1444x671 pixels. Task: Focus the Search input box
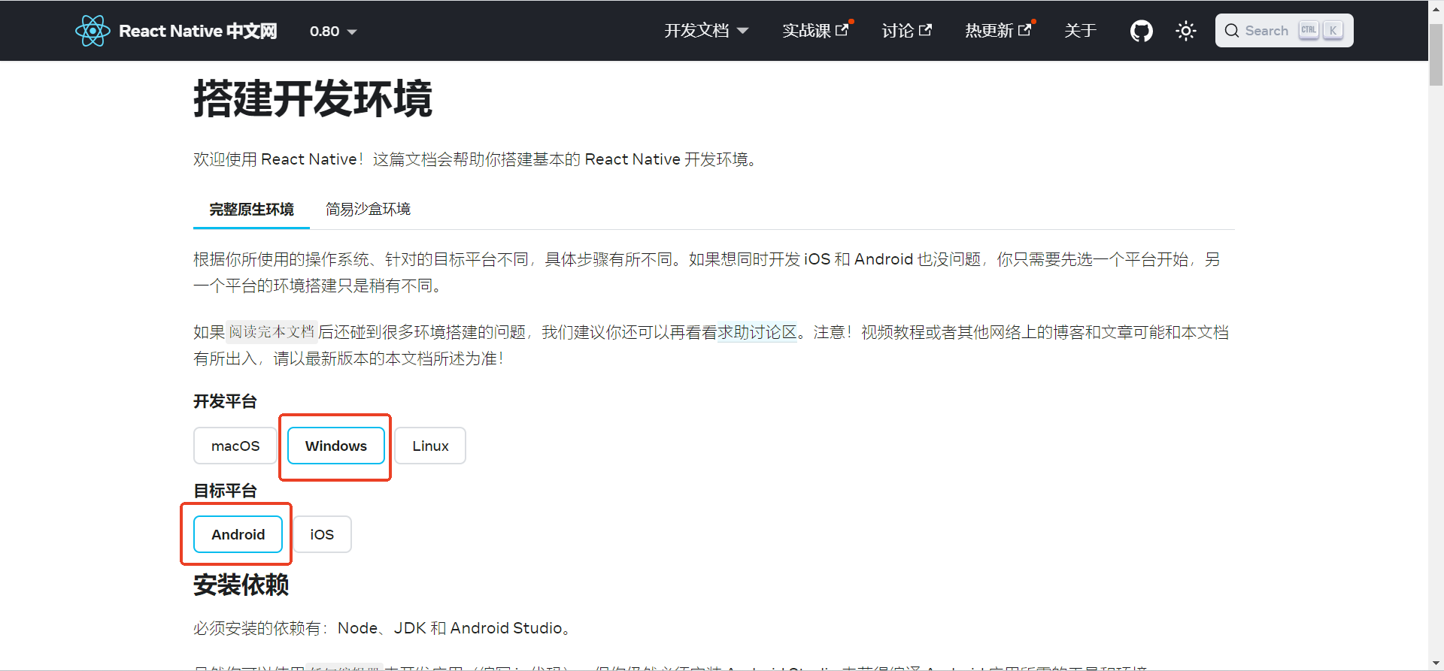1284,31
